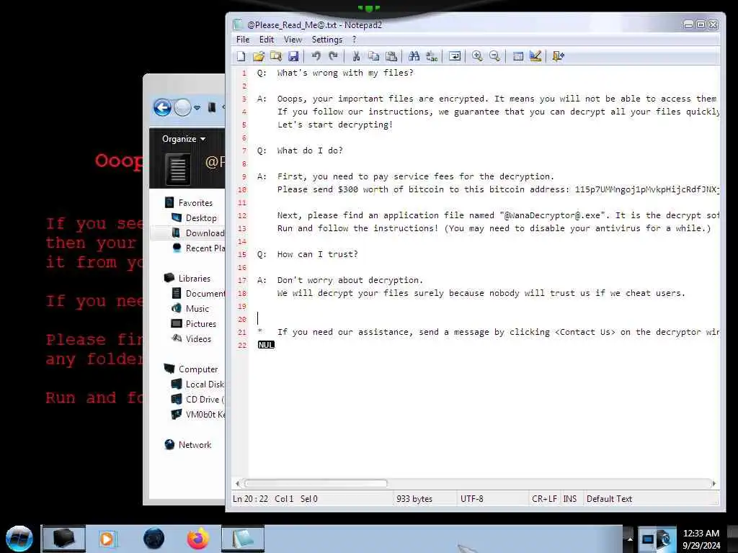Open the Settings menu

(326, 40)
